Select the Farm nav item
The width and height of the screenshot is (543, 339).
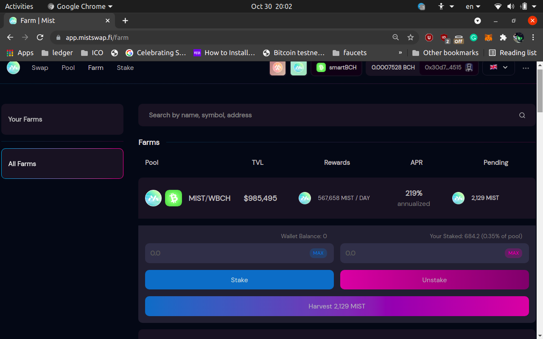click(x=96, y=68)
